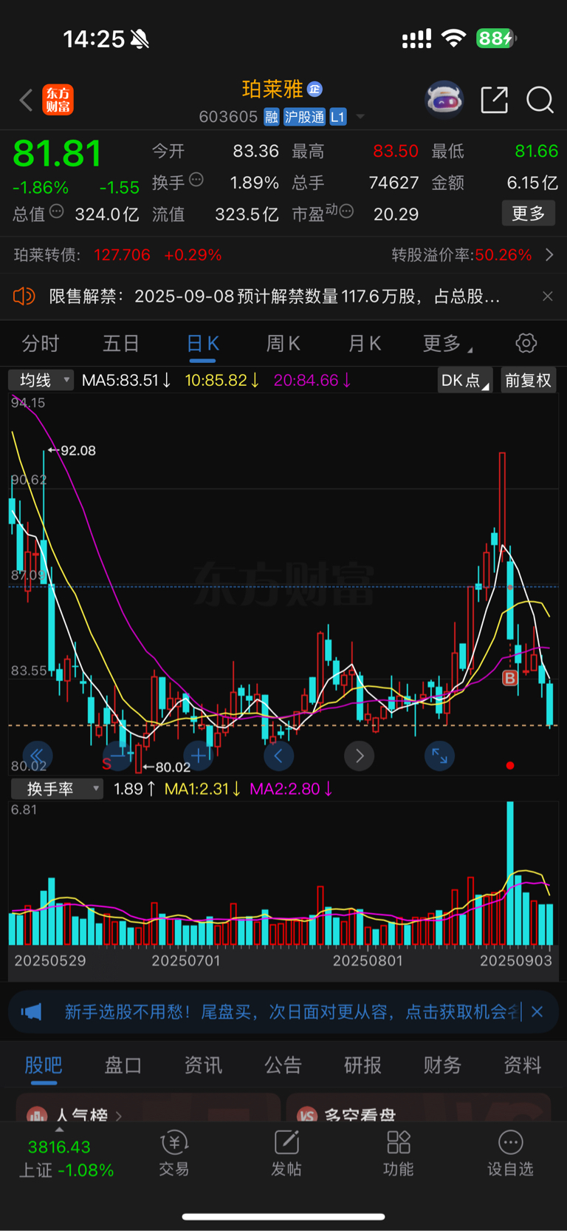567x1231 pixels.
Task: Open 交易 trading button
Action: tap(174, 1153)
